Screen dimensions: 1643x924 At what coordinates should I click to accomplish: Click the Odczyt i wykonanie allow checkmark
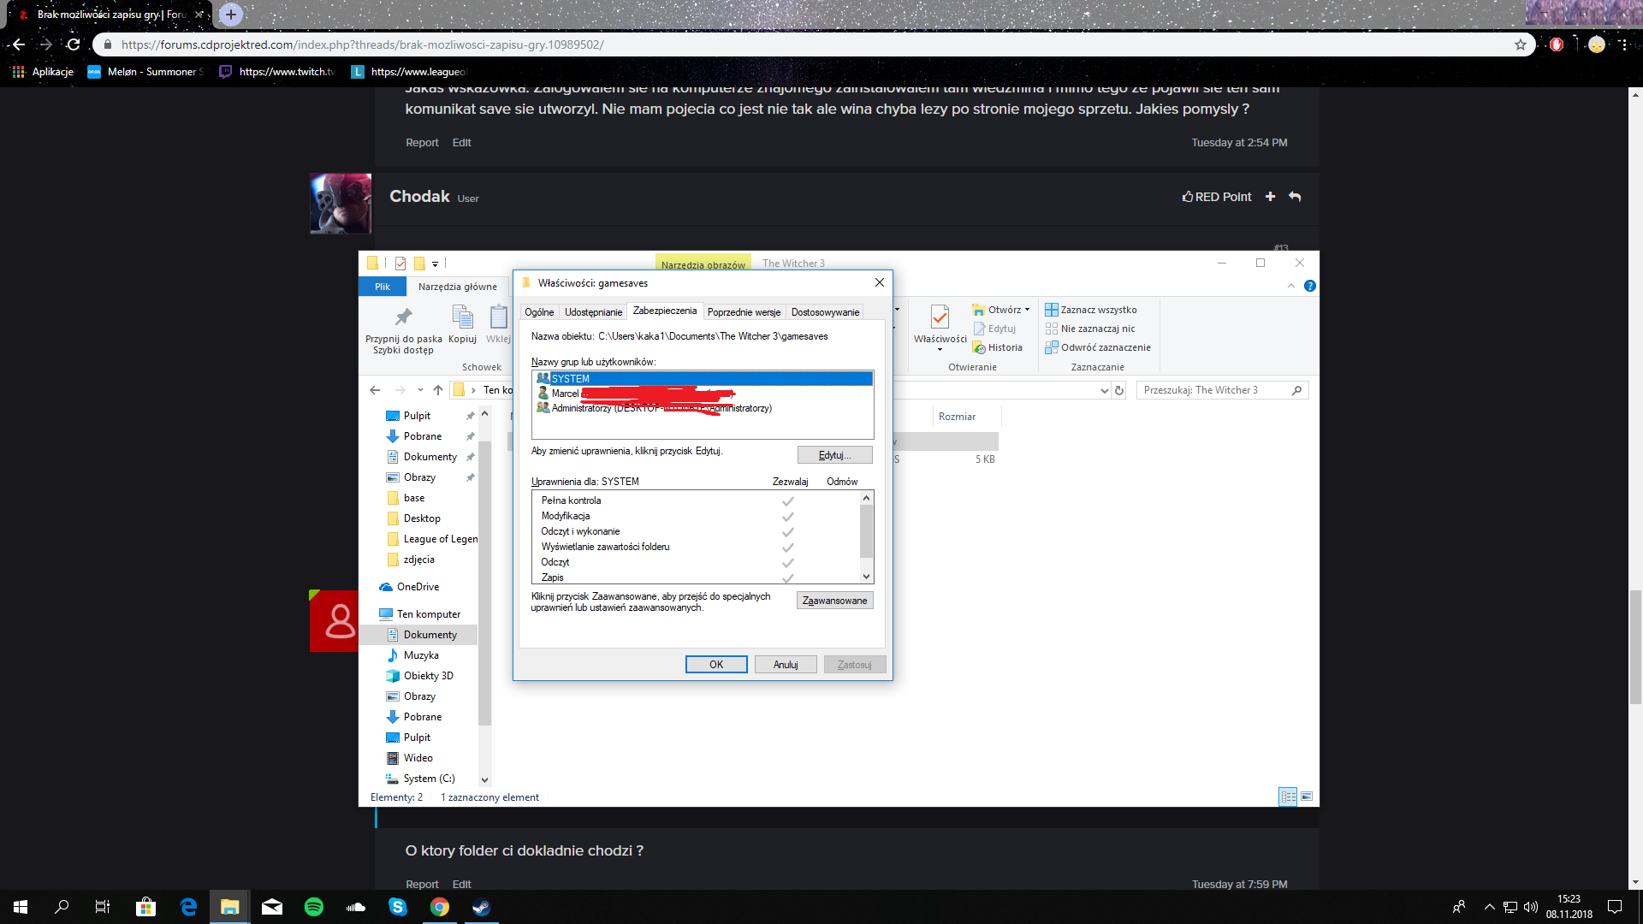[788, 532]
